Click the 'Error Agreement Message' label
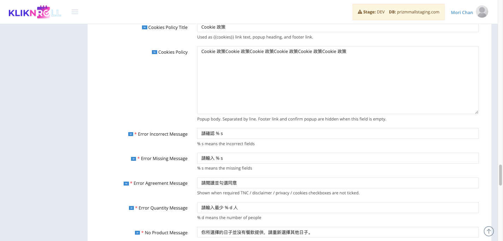 point(160,183)
